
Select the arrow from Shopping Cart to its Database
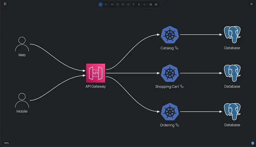pos(201,73)
